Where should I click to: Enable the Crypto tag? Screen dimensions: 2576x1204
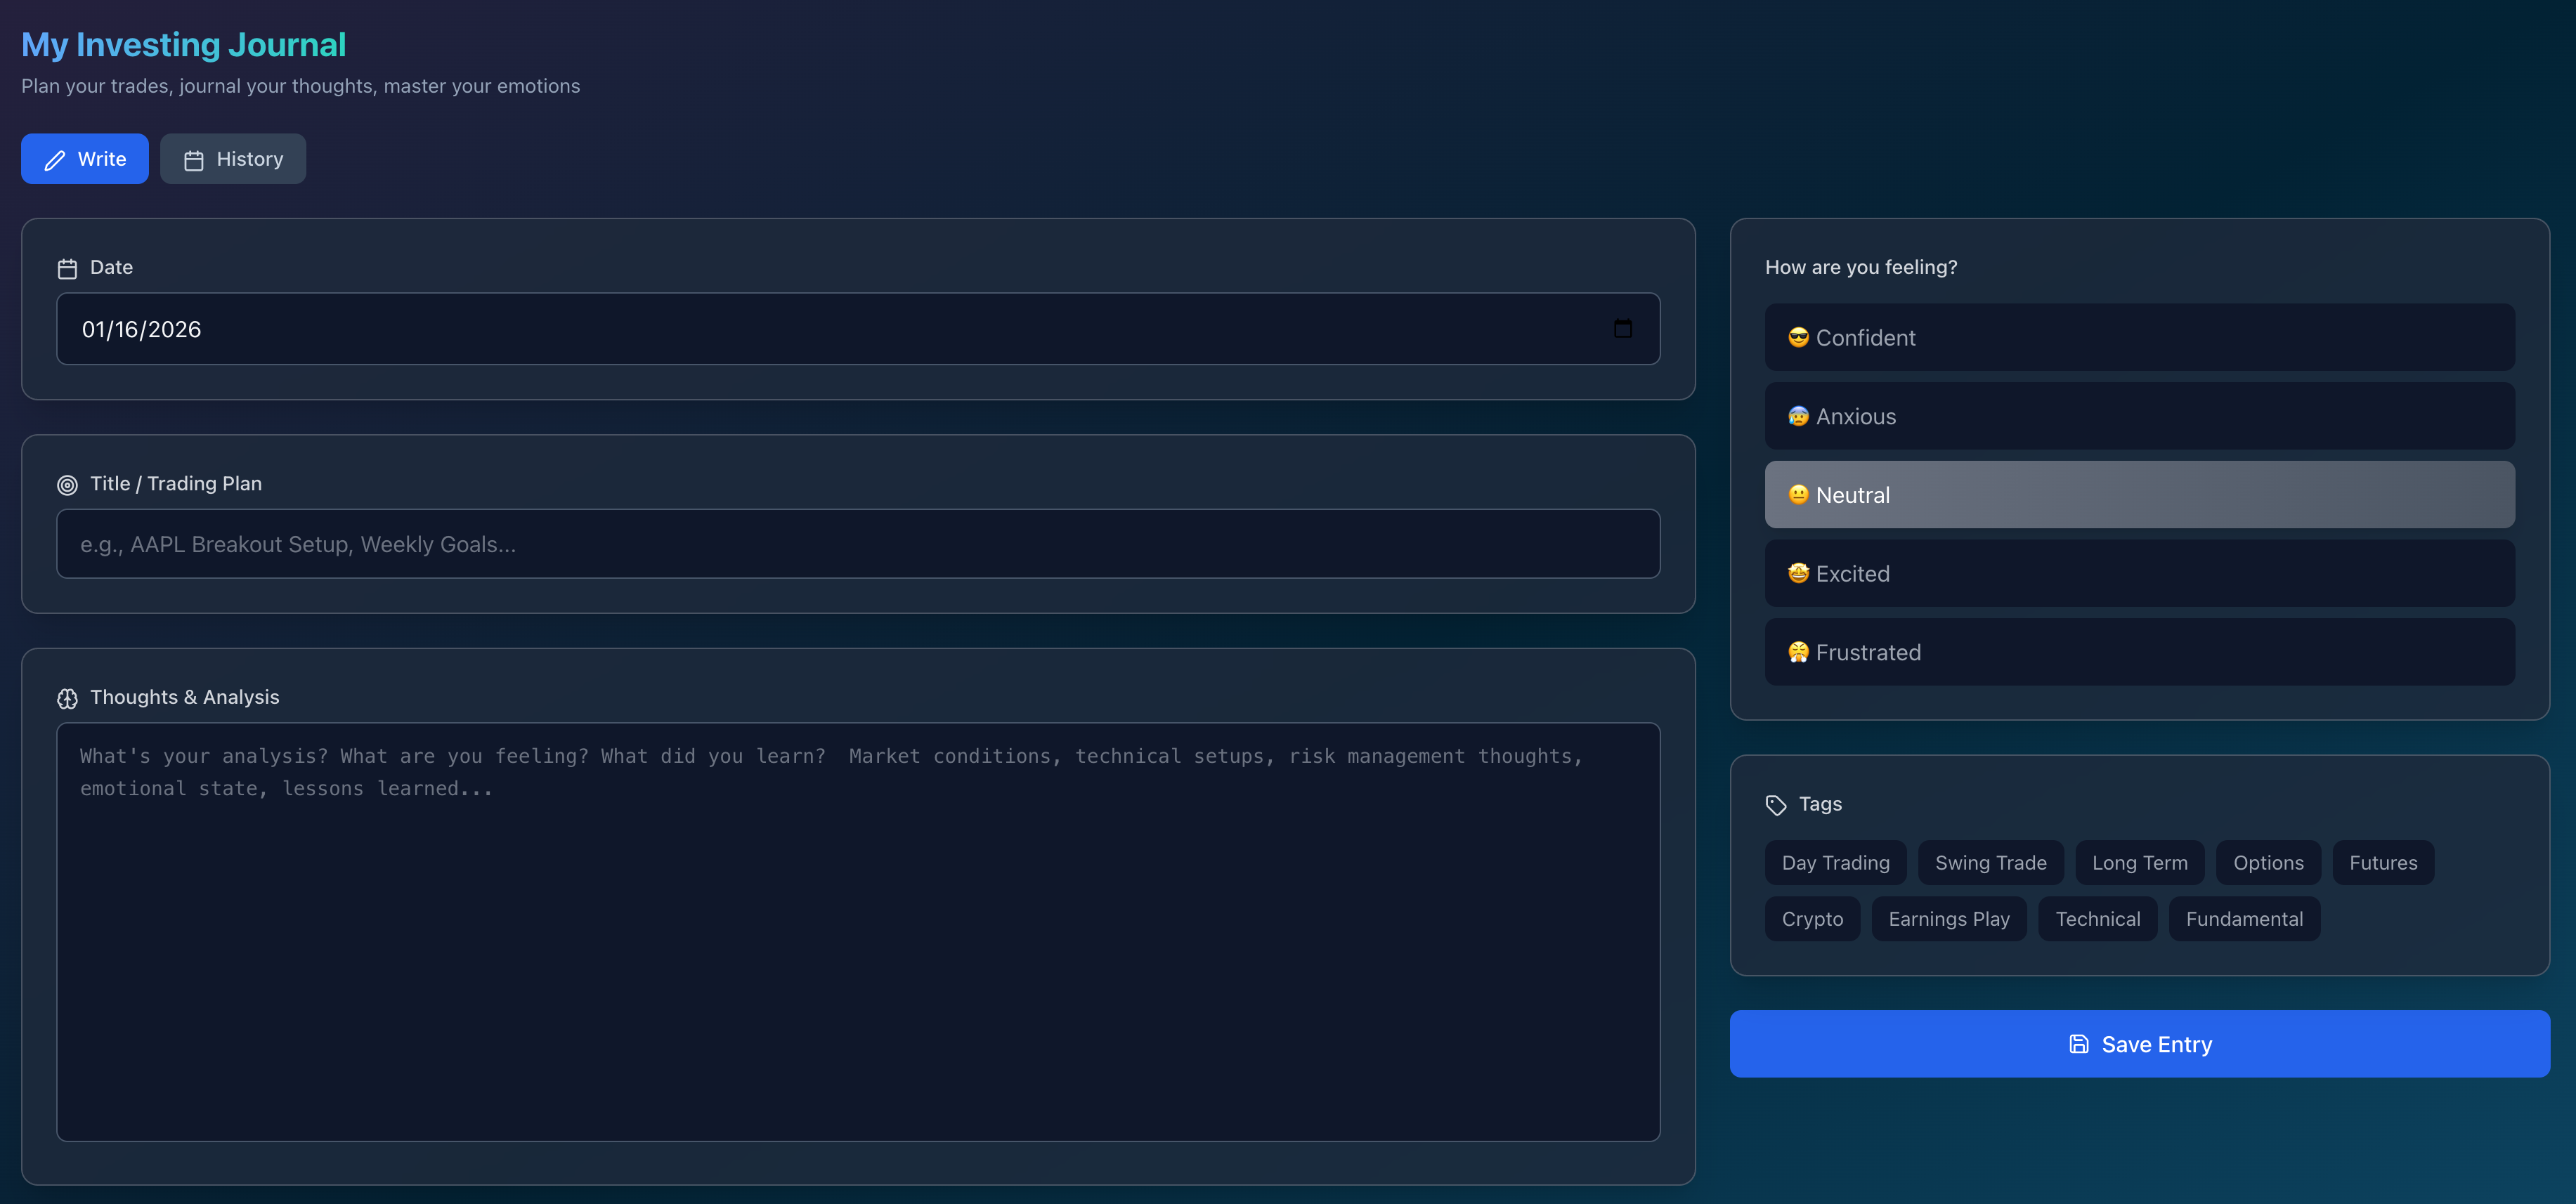pyautogui.click(x=1811, y=919)
